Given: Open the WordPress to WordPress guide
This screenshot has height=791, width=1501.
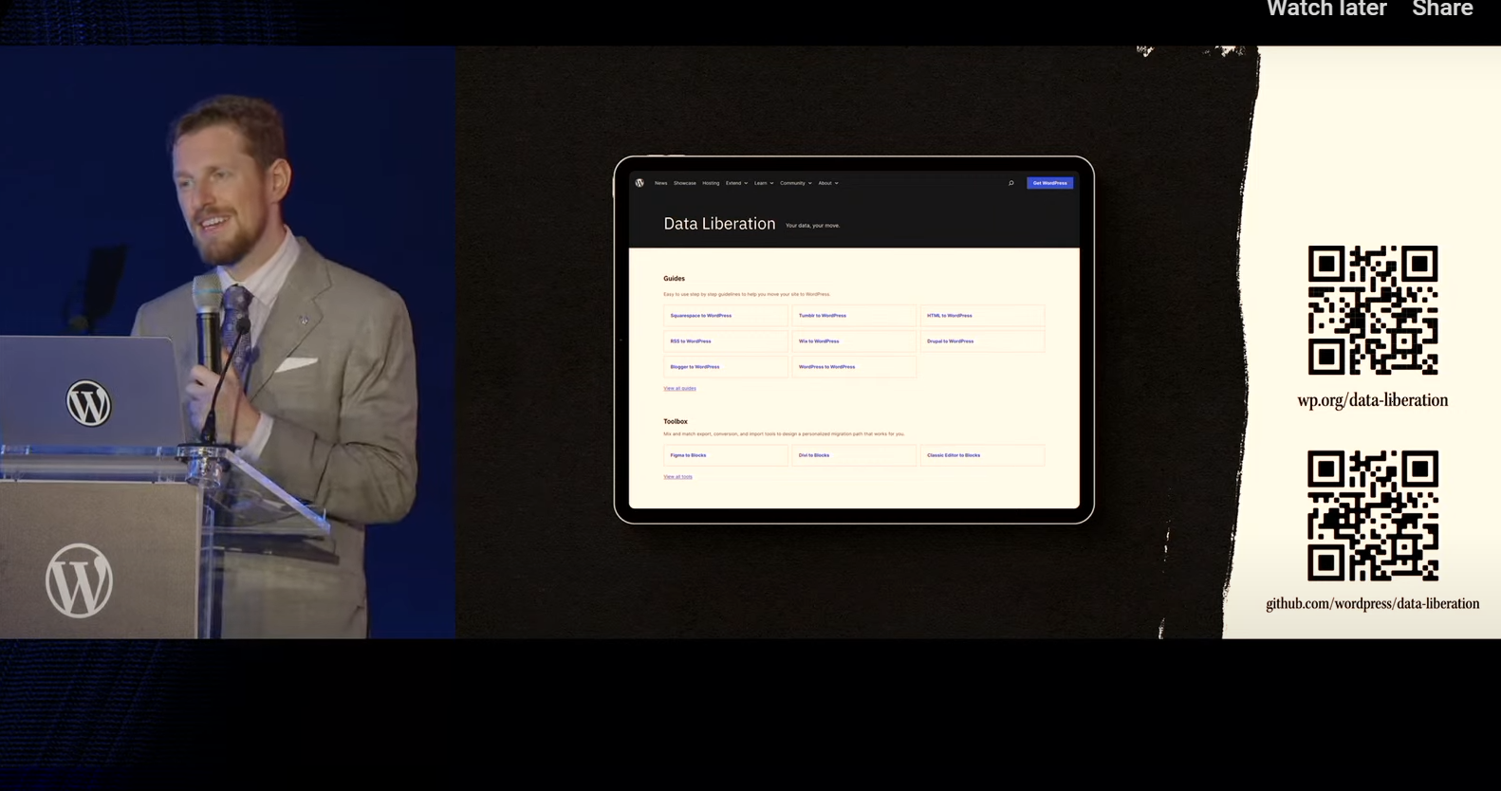Looking at the screenshot, I should click(854, 367).
